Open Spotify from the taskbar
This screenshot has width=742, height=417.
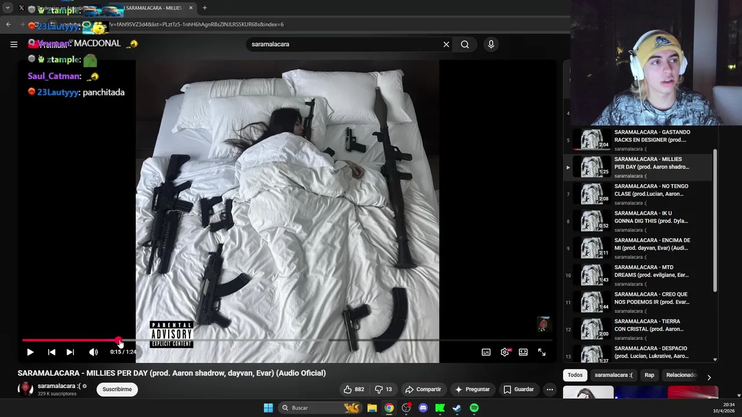(474, 408)
